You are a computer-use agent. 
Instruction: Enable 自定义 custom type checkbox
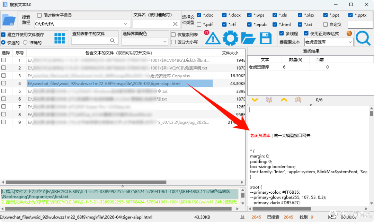click(x=325, y=25)
